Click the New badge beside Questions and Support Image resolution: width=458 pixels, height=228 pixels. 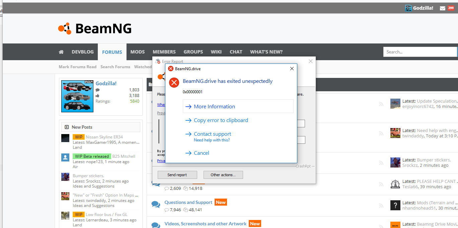(x=221, y=202)
